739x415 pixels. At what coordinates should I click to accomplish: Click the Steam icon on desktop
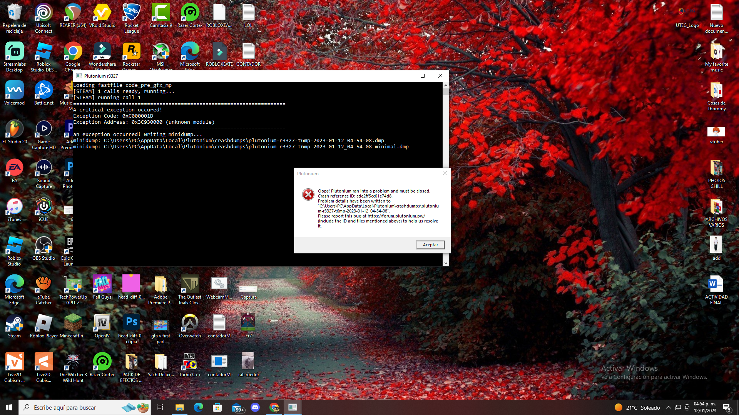(x=14, y=327)
